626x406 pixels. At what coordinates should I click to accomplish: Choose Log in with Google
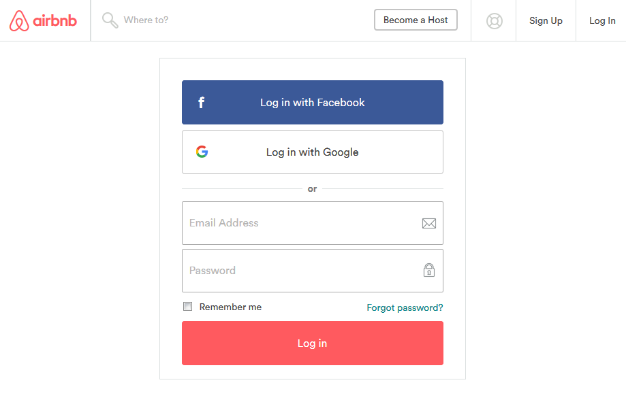[x=313, y=152]
